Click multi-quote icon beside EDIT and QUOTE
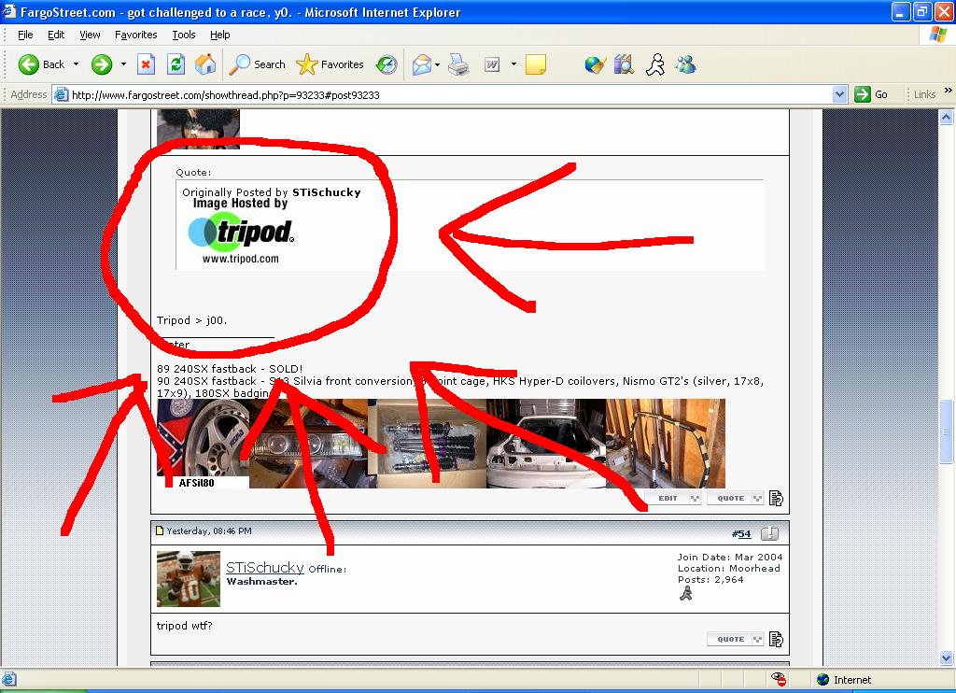 [776, 499]
